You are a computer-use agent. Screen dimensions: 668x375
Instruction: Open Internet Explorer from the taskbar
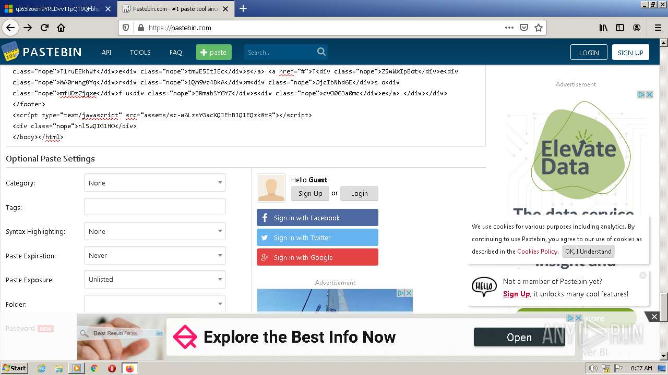(41, 368)
